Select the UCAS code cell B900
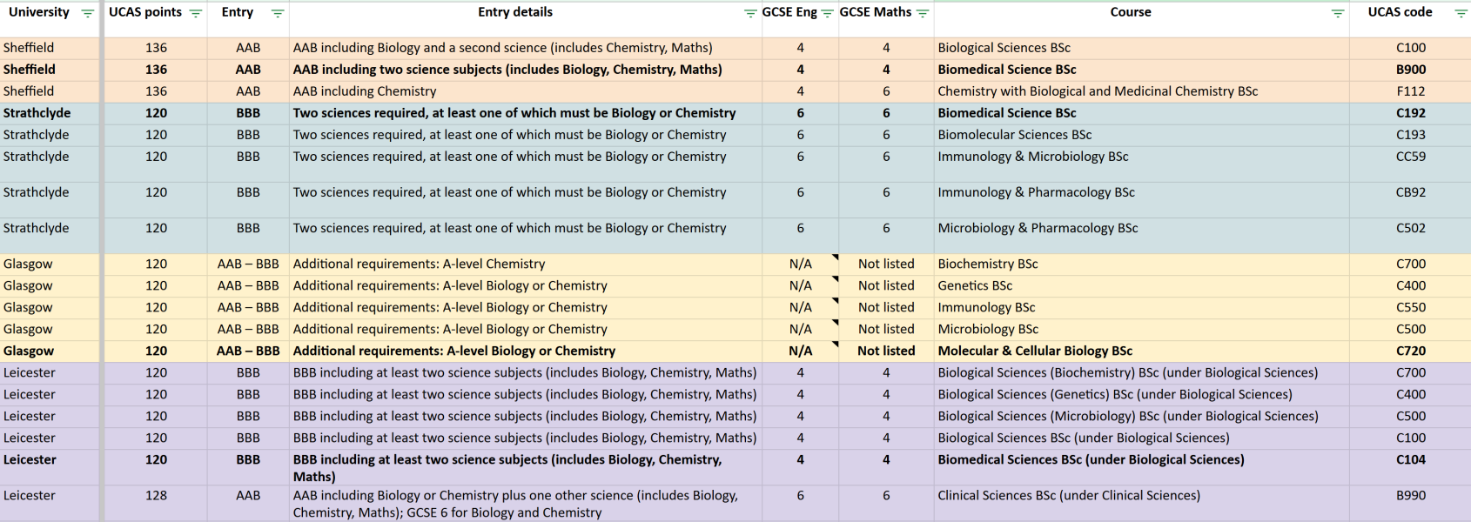The width and height of the screenshot is (1471, 522). tap(1410, 70)
